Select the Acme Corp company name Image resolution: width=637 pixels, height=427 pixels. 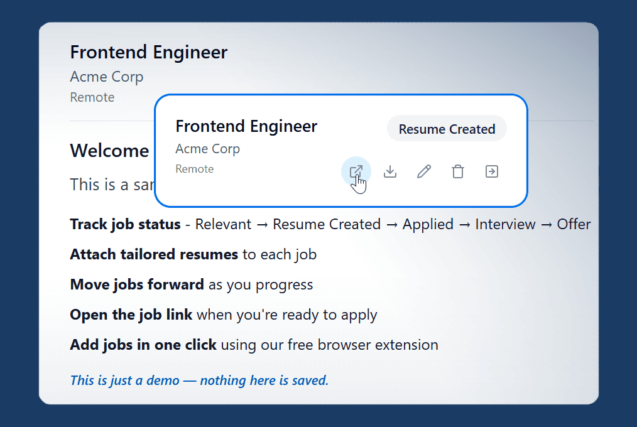point(208,149)
